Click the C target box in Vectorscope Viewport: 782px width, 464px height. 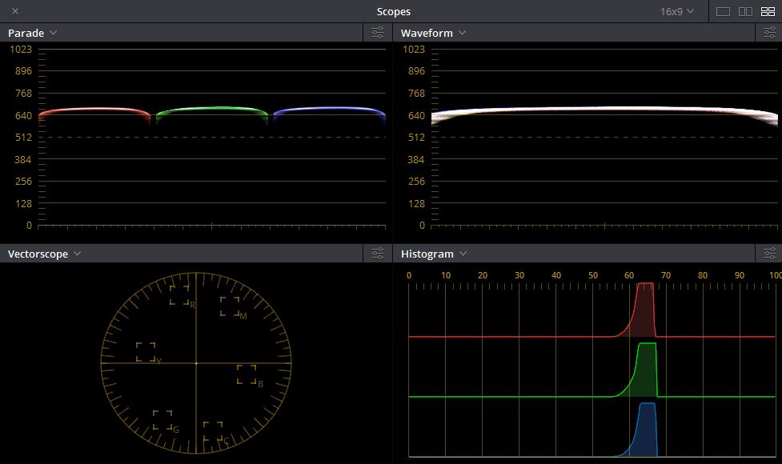[213, 431]
